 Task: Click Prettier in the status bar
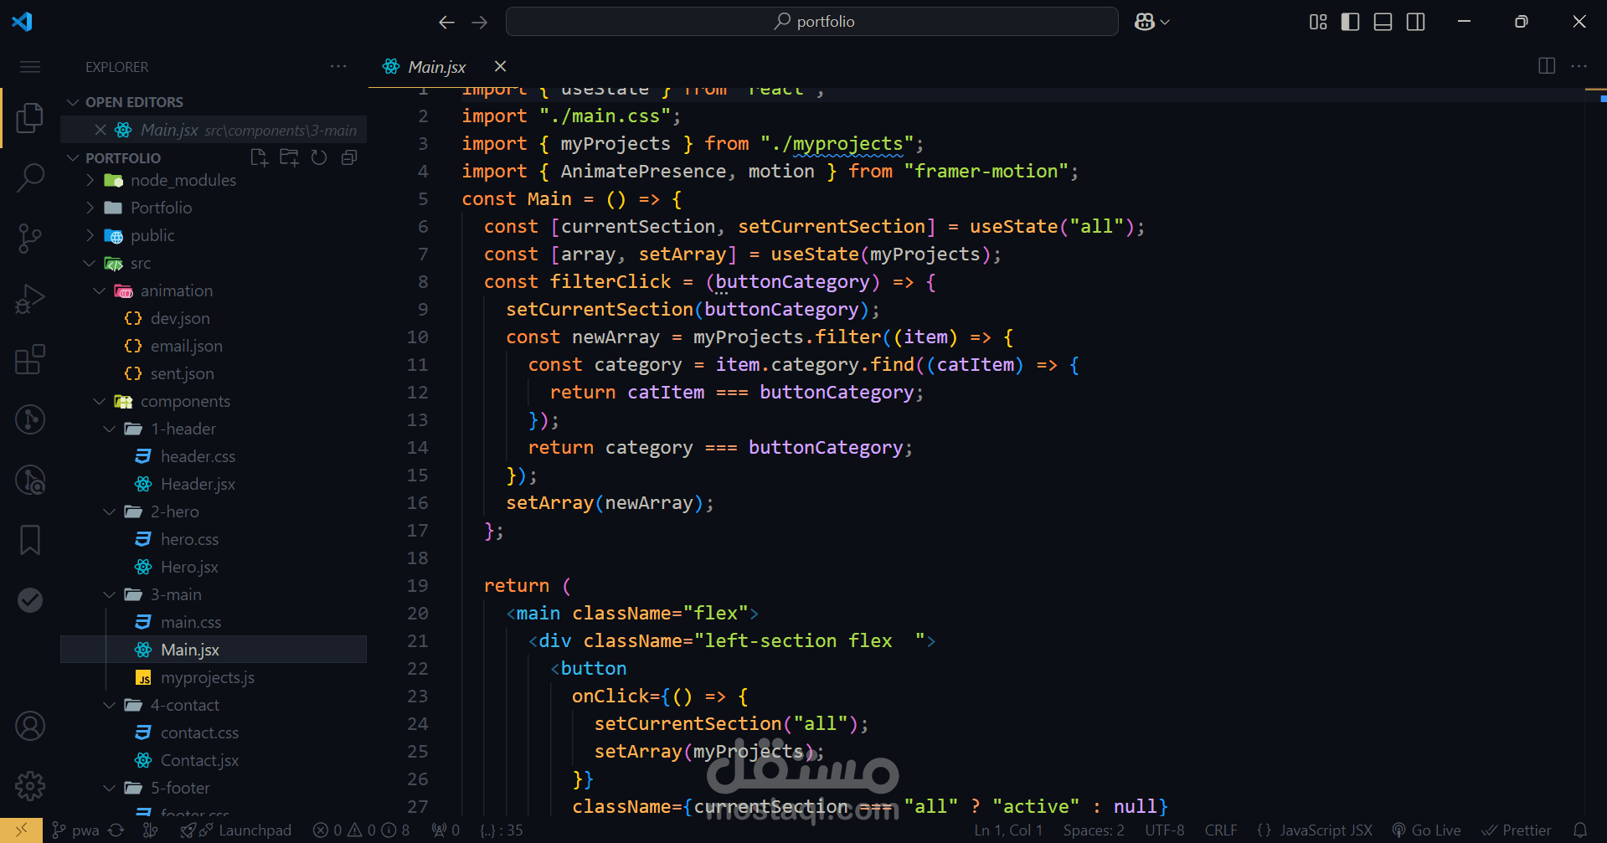1517,830
